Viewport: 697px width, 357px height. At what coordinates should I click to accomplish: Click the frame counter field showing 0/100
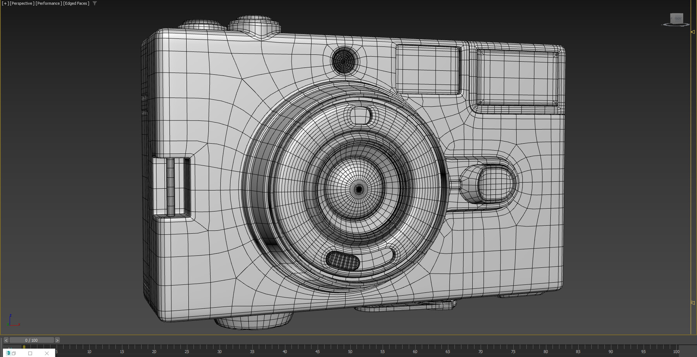click(x=31, y=340)
